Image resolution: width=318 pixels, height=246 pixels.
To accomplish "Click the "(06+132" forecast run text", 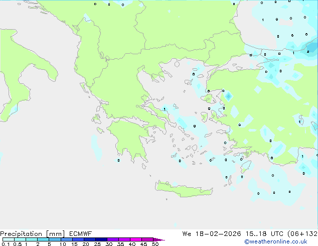I will coord(302,234).
